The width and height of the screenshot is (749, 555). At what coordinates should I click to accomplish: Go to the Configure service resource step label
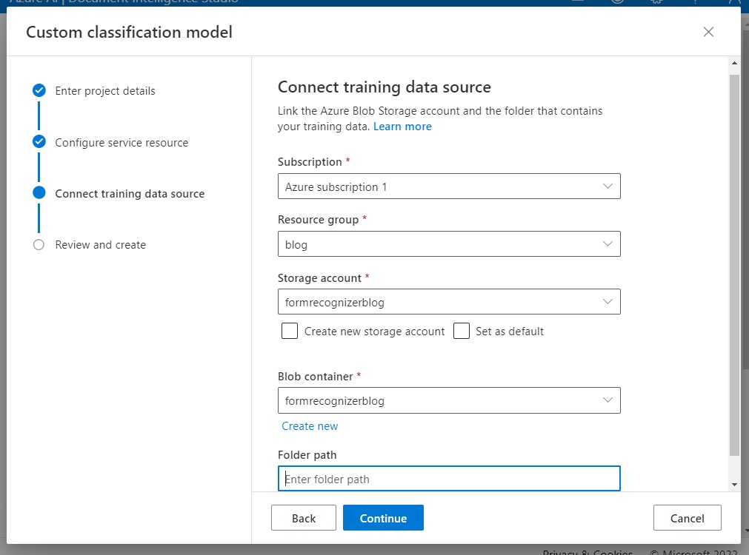coord(121,143)
